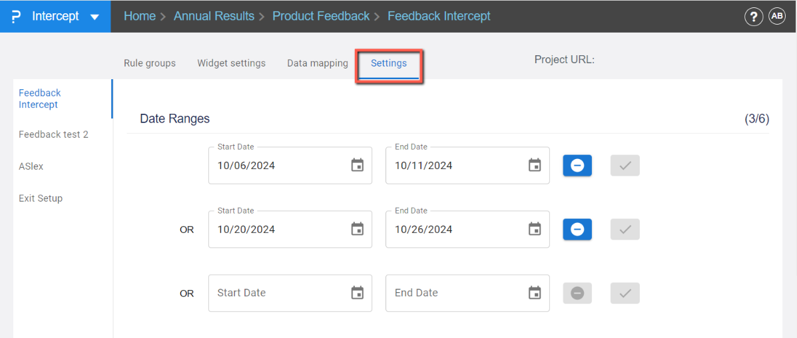Viewport: 797px width, 338px height.
Task: Confirm the second date range checkmark
Action: click(x=625, y=230)
